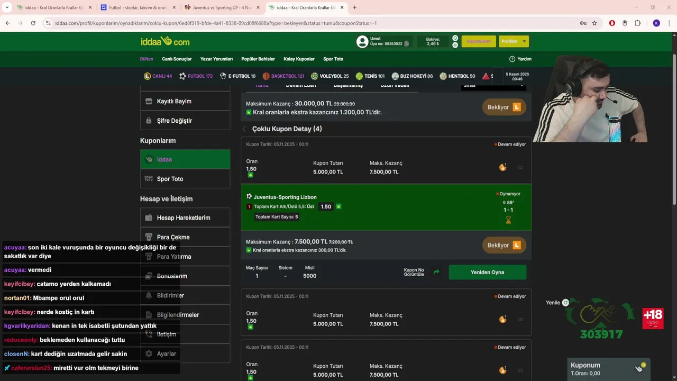Expand the Profilim dropdown
Viewport: 677px width, 381px height.
514,41
